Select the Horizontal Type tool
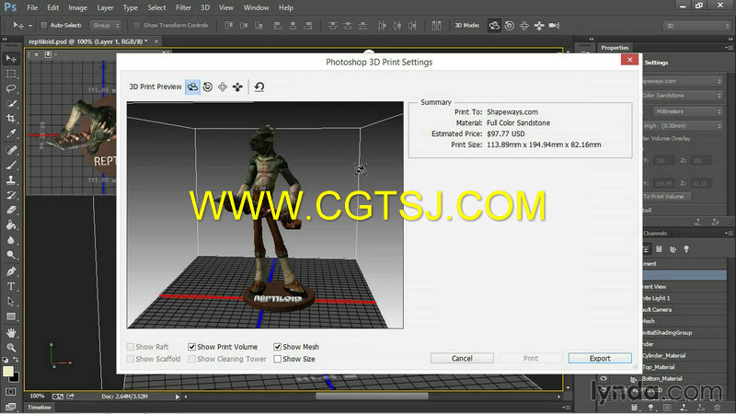This screenshot has height=414, width=736. (11, 286)
